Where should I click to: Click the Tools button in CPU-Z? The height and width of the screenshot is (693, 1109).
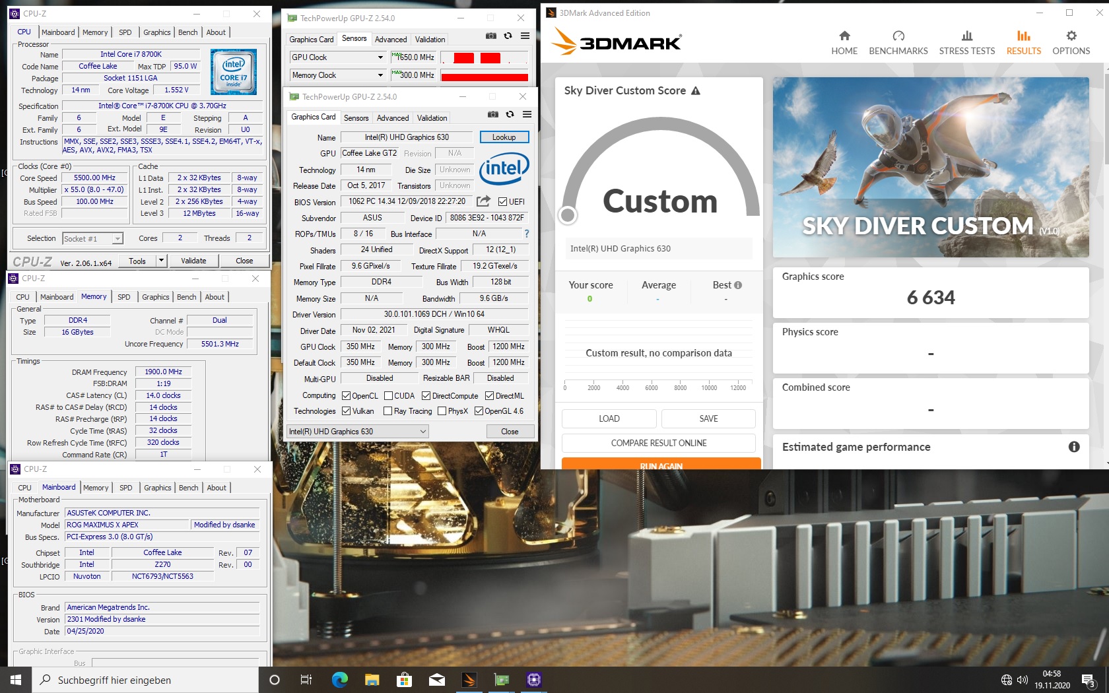[x=137, y=261]
